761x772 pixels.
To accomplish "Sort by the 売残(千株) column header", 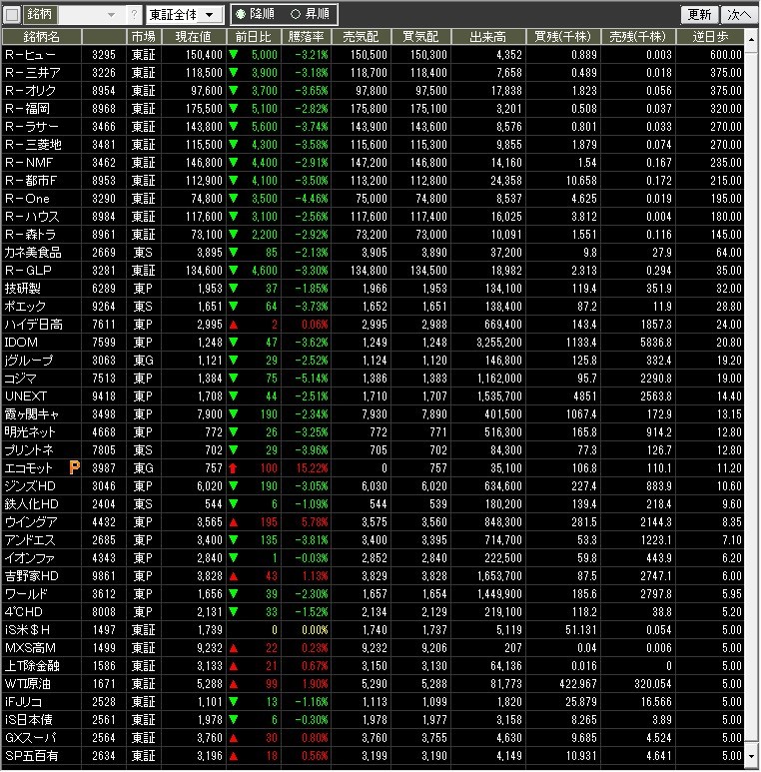I will 638,36.
